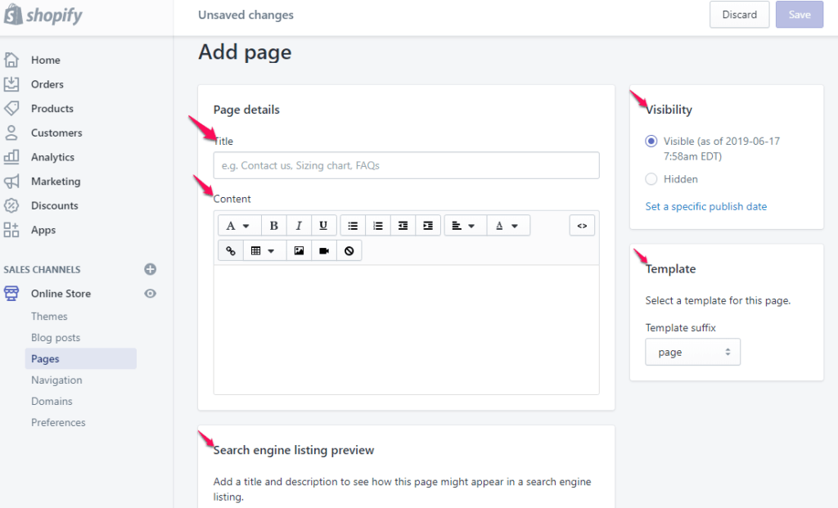Show HTML source with the <> button
838x508 pixels.
582,226
